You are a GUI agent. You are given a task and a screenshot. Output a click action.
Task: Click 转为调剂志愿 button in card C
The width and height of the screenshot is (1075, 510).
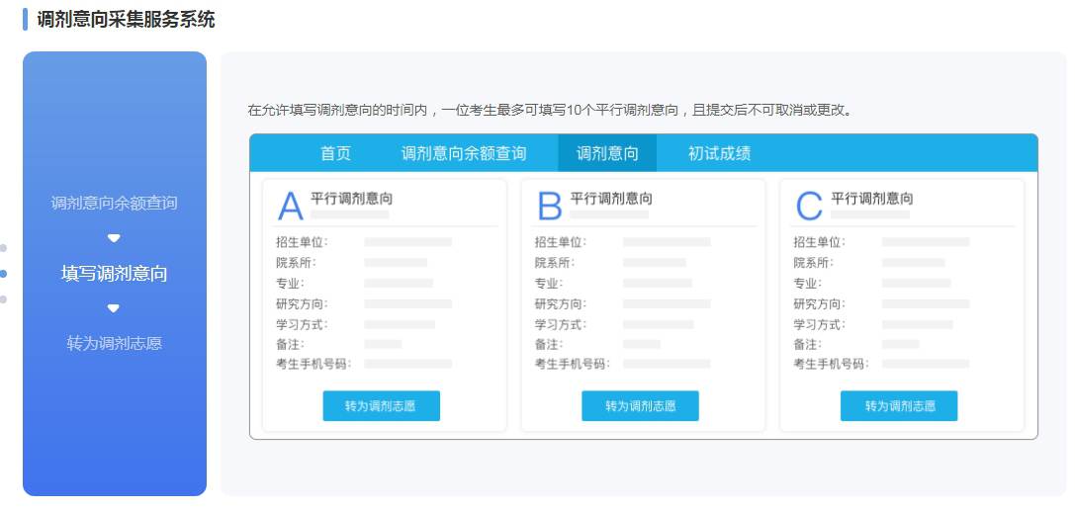[x=899, y=406]
